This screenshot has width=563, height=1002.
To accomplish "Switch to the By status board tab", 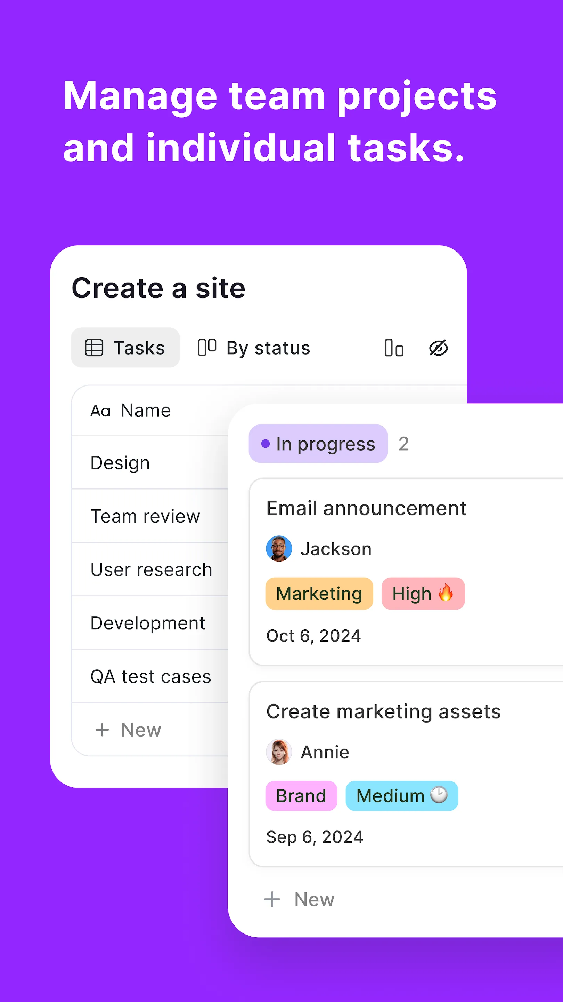I will coord(254,348).
